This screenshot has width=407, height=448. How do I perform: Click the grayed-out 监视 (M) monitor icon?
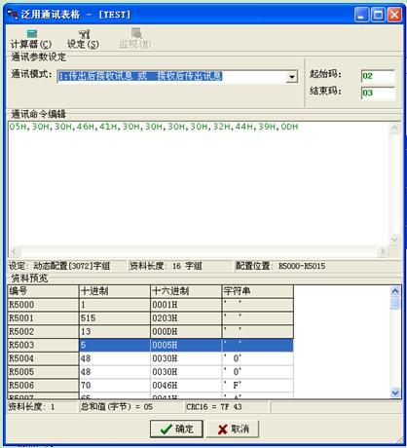pos(135,39)
